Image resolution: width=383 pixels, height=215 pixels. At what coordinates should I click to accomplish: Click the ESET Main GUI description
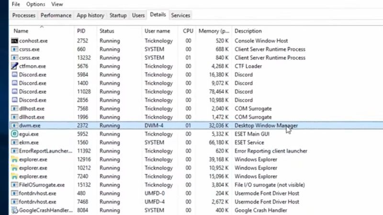pos(252,134)
